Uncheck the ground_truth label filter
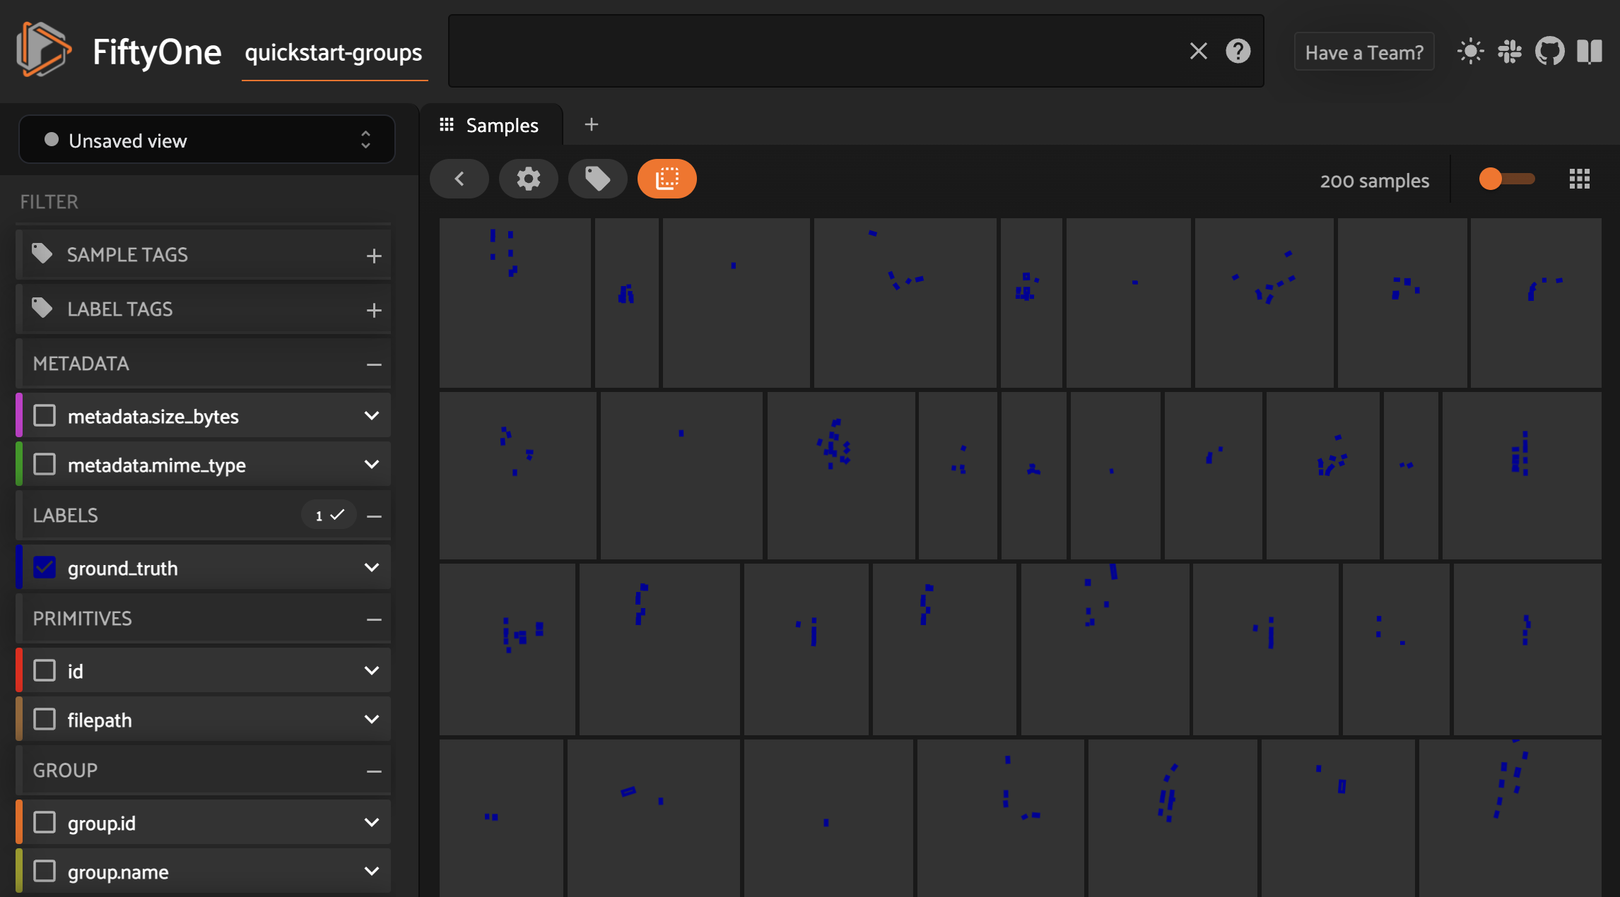This screenshot has height=897, width=1620. (45, 567)
